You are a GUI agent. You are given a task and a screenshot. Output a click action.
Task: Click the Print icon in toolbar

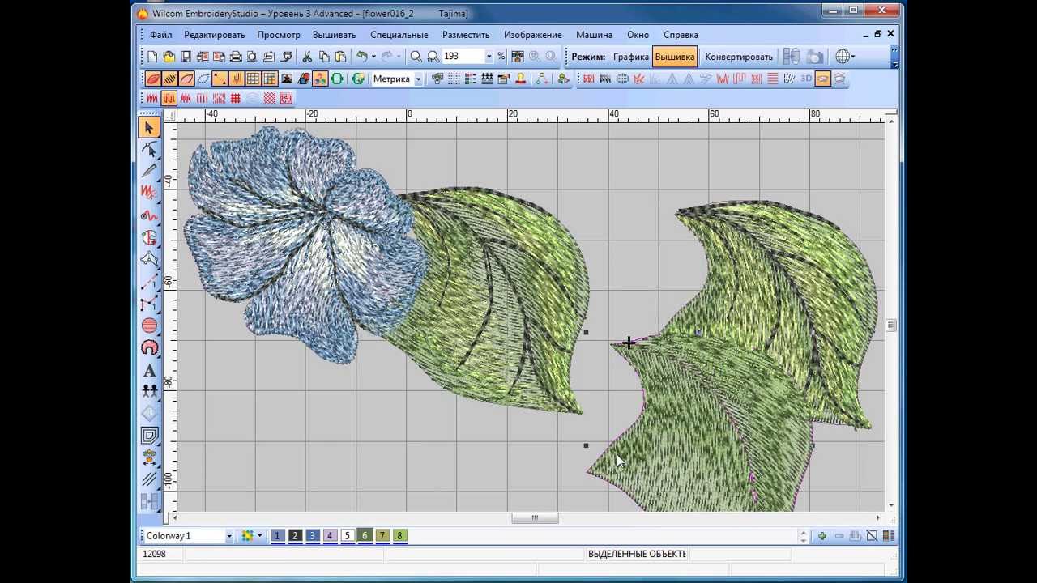click(236, 57)
